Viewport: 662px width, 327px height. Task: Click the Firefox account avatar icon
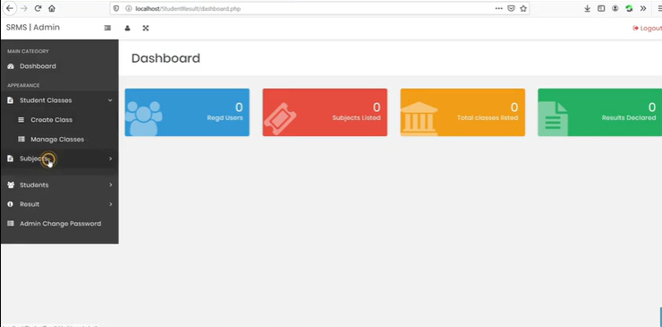(615, 8)
